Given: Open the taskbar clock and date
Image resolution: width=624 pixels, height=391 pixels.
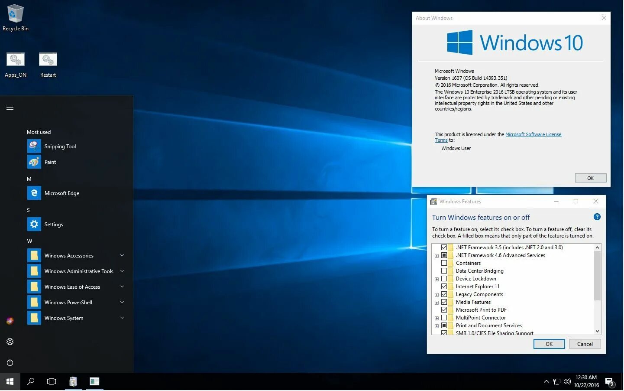Looking at the screenshot, I should 586,381.
